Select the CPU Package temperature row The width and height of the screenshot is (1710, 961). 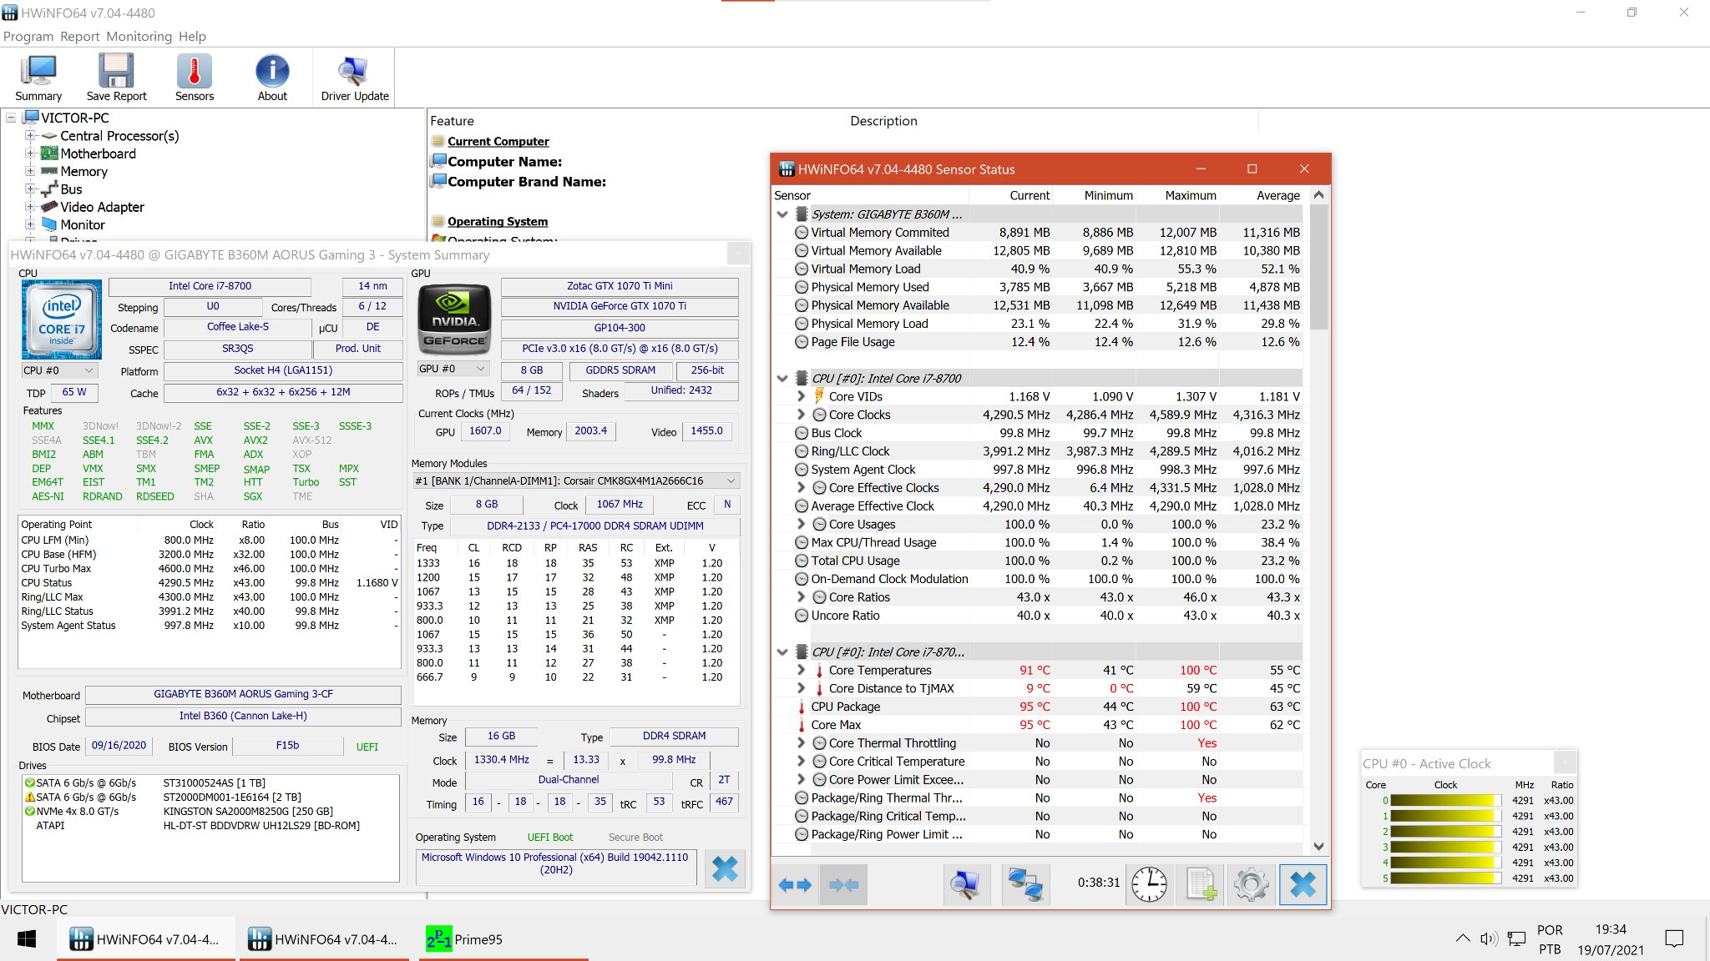(1038, 707)
